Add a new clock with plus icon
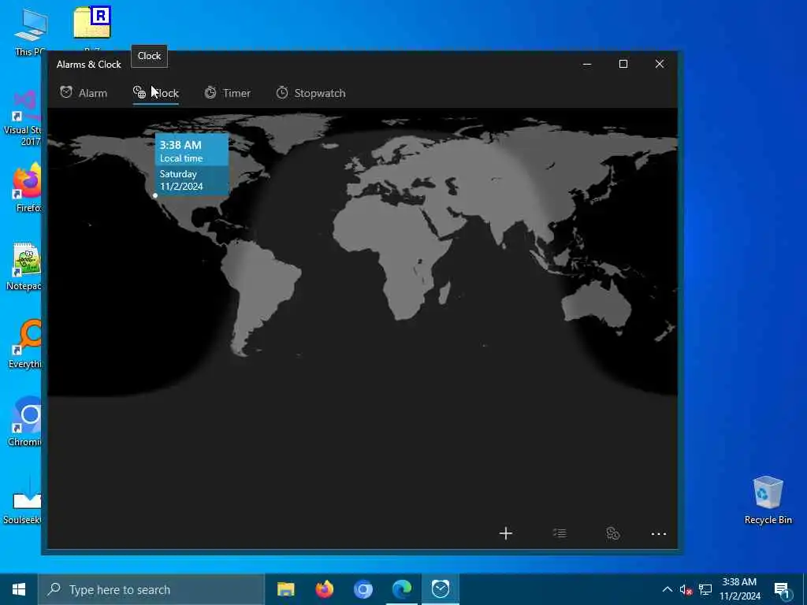The image size is (807, 605). [x=506, y=533]
